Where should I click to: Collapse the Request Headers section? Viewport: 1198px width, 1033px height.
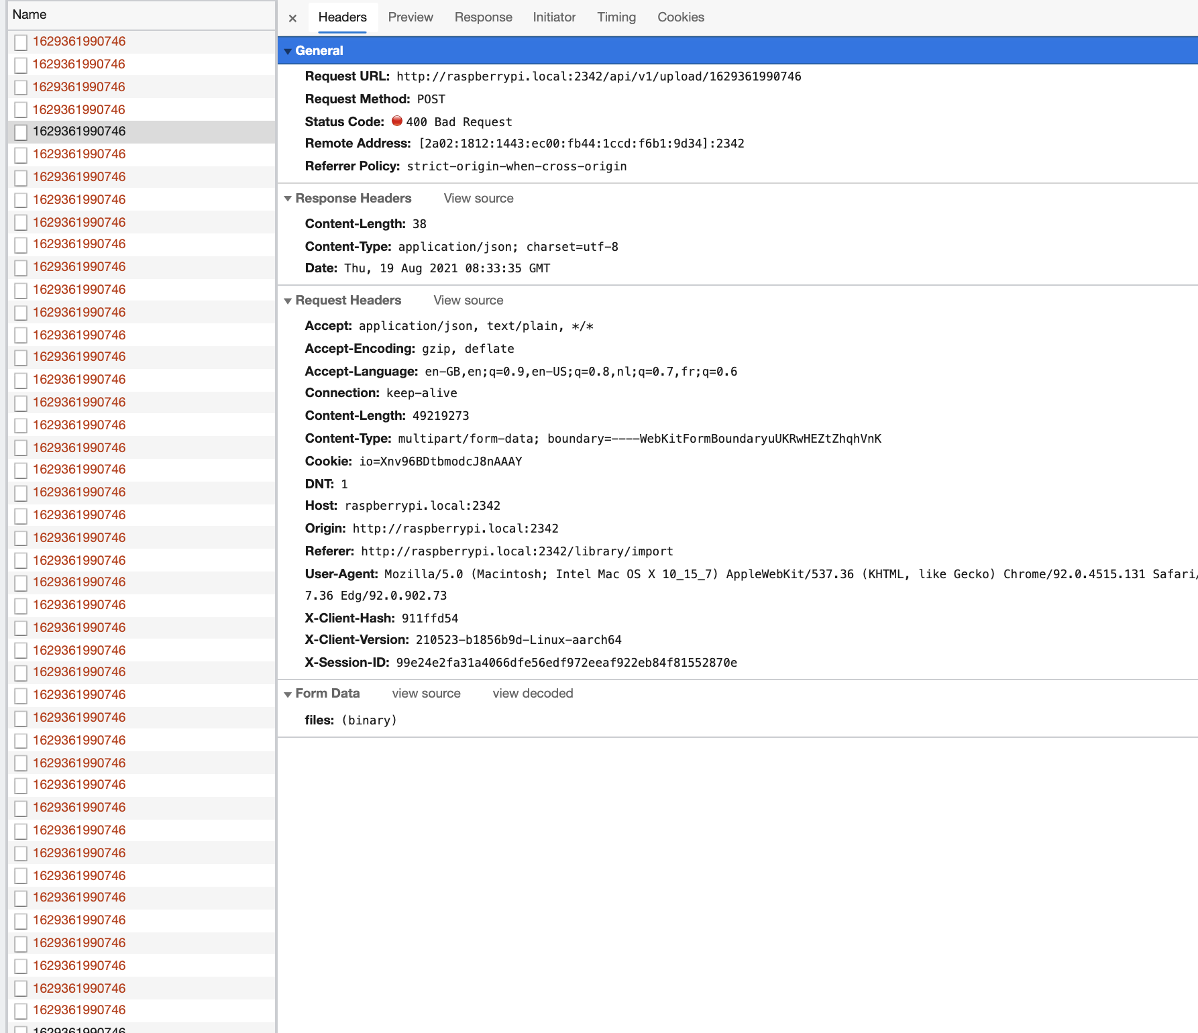point(288,301)
